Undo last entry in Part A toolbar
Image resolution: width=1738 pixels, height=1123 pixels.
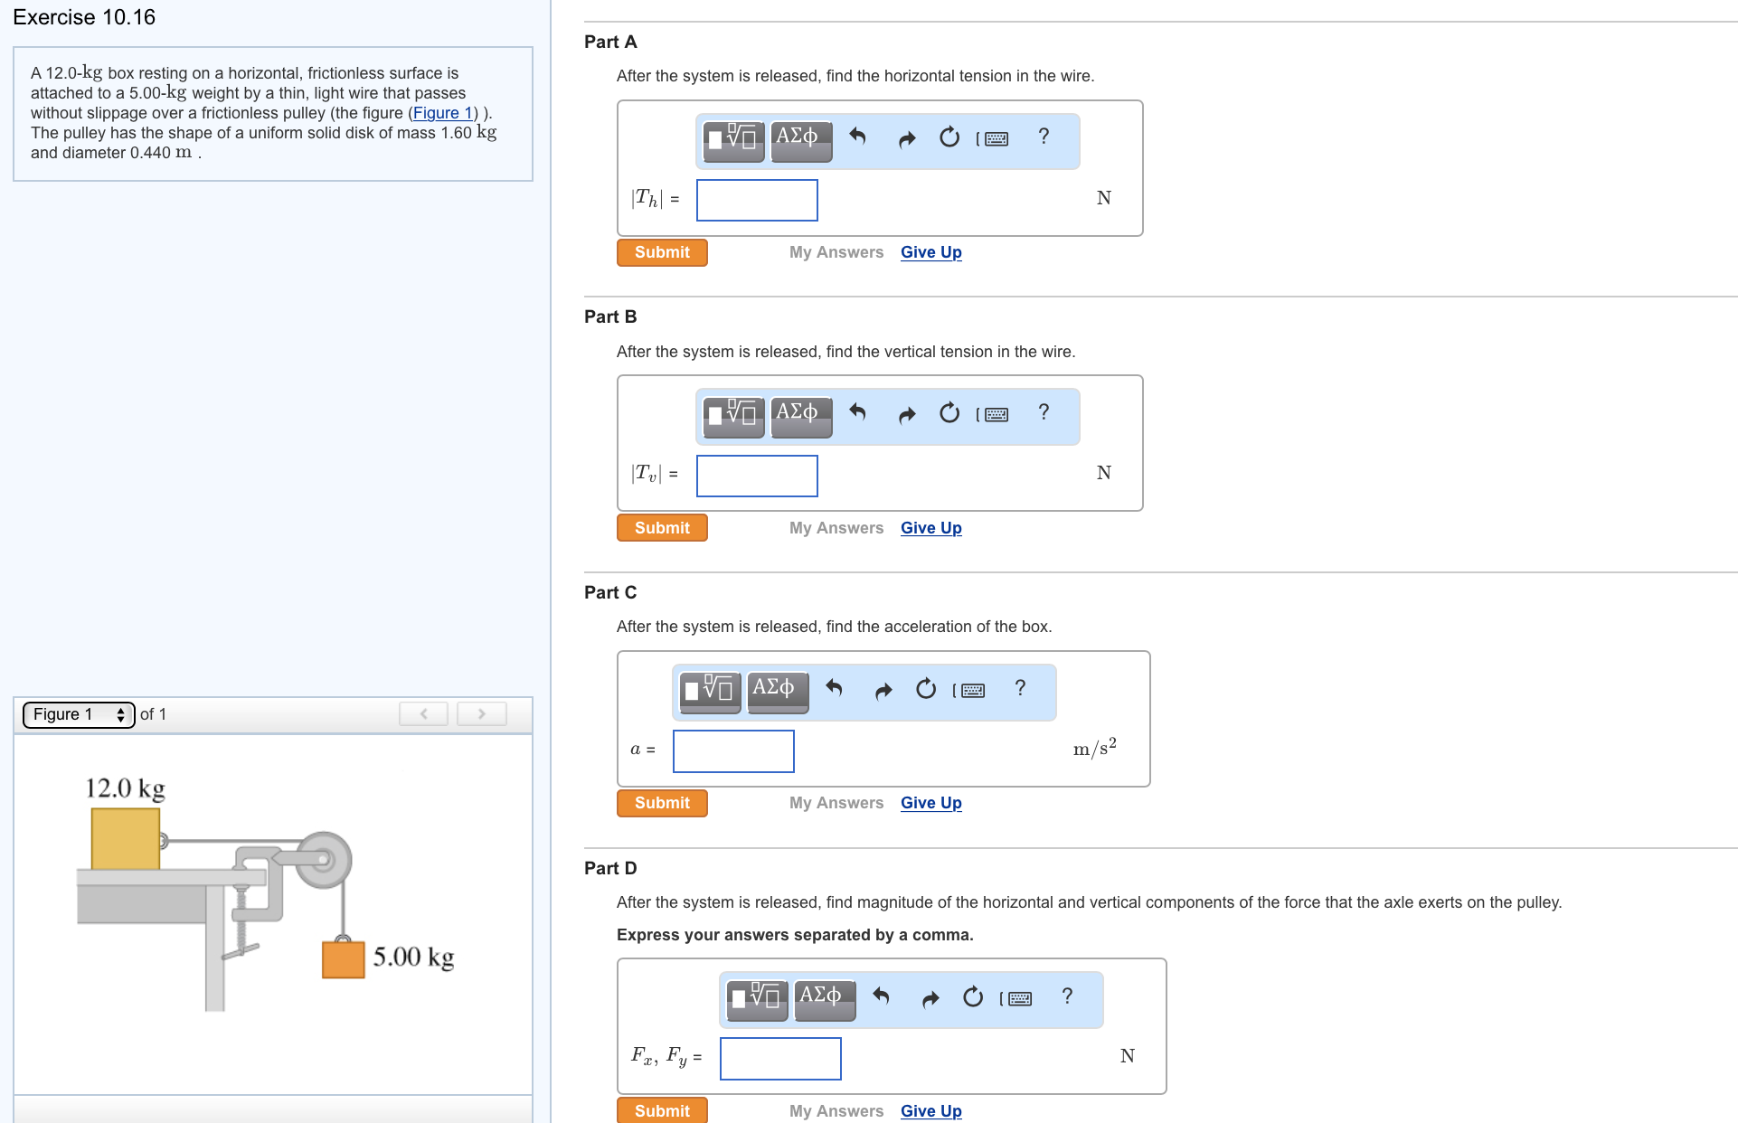coord(858,137)
